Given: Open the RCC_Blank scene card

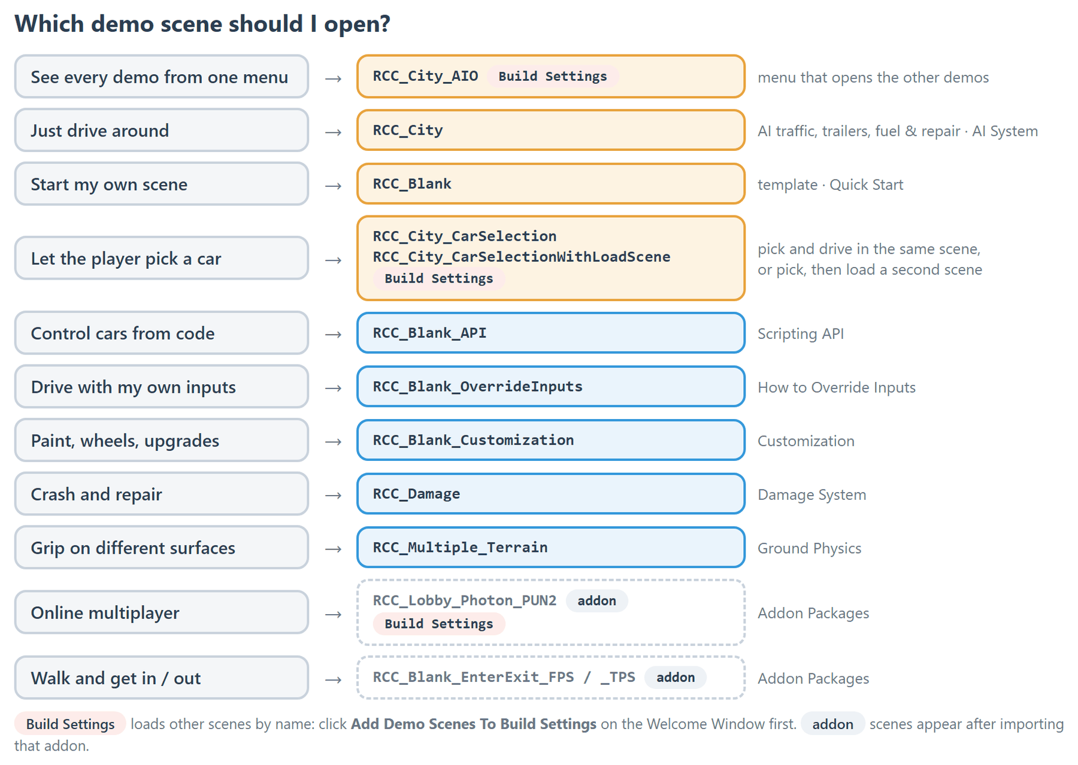Looking at the screenshot, I should [551, 184].
